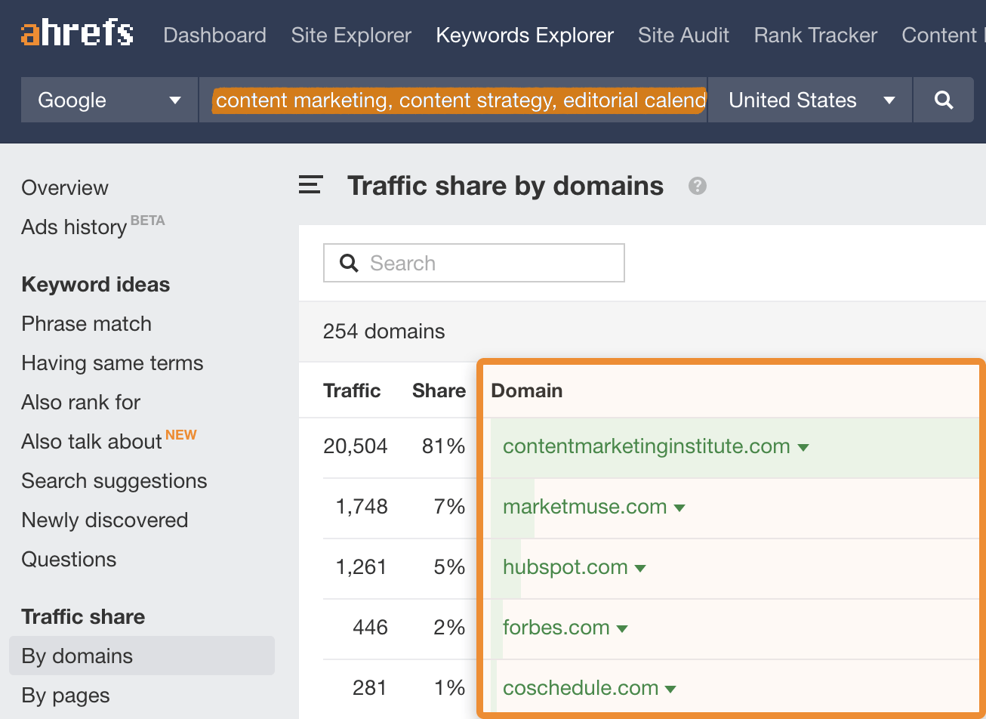Image resolution: width=986 pixels, height=719 pixels.
Task: Open Ads history report
Action: 74,227
